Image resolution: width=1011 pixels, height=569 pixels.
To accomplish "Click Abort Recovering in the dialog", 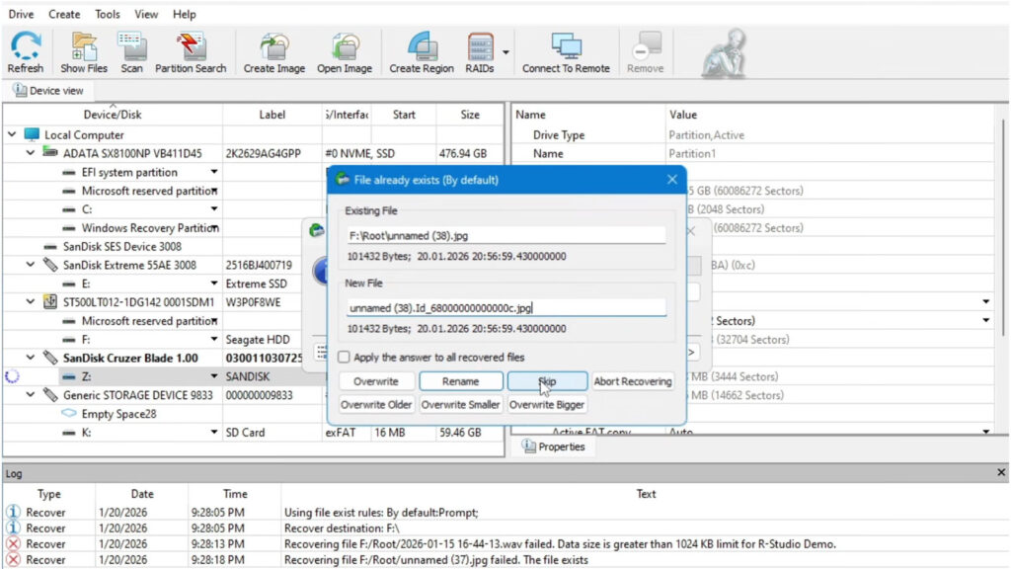I will tap(633, 381).
